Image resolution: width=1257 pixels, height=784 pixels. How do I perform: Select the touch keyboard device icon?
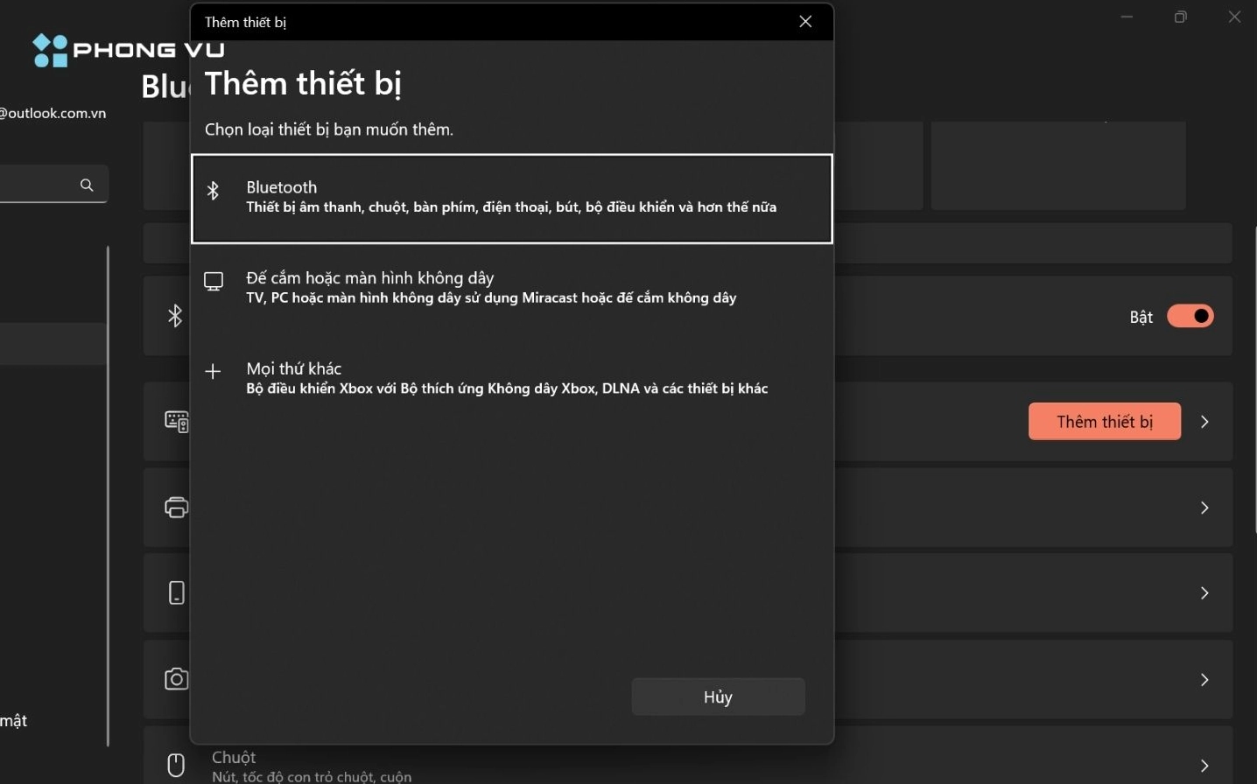(x=176, y=421)
